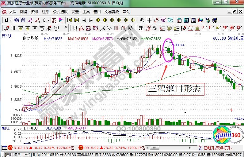Click the black right triangle arrow
This screenshot has width=244, height=157.
91,20
